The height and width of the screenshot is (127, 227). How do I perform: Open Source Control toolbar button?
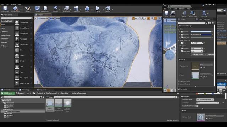coord(15,9)
